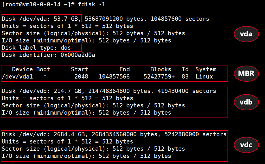Click the 5242880000 sectors text for vdc
Image resolution: width=265 pixels, height=164 pixels.
[x=196, y=134]
